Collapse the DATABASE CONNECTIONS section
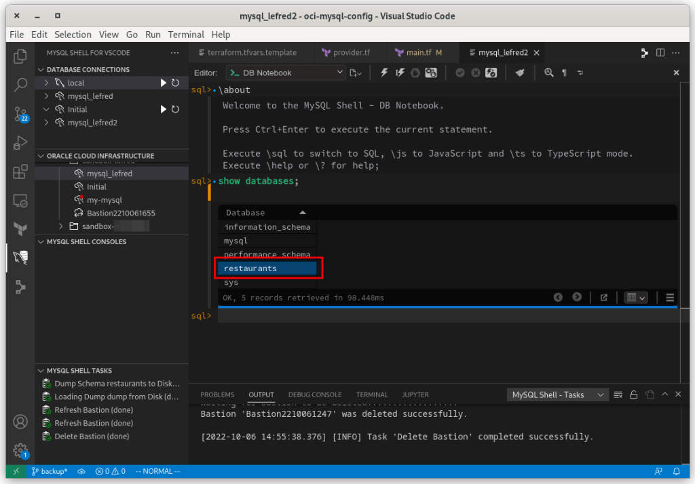 tap(42, 69)
